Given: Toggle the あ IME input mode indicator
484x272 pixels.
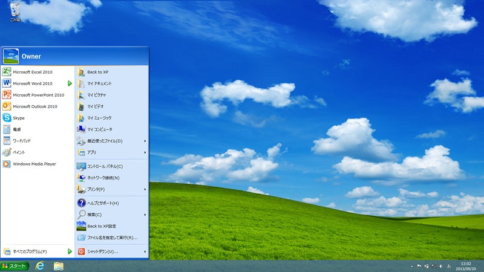Looking at the screenshot, I should pos(449,266).
